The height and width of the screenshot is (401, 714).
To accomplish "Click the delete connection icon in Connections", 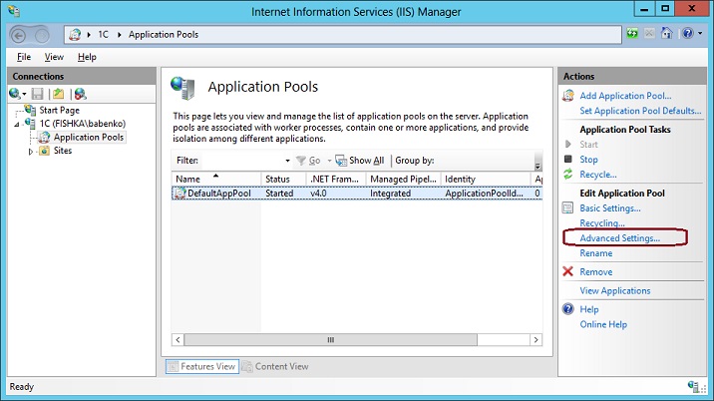I will click(80, 94).
